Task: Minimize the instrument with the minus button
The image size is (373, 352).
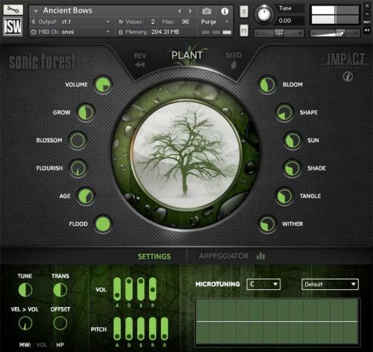Action: coord(367,14)
